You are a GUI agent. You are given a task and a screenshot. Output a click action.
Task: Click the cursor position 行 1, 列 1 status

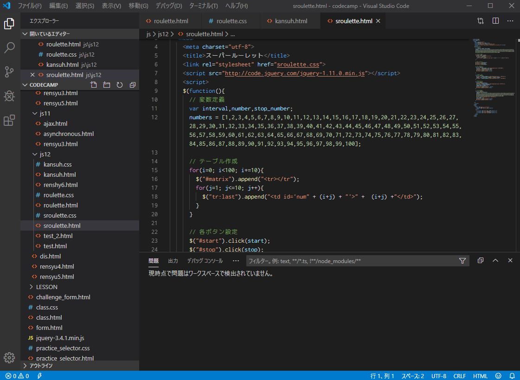tap(382, 376)
